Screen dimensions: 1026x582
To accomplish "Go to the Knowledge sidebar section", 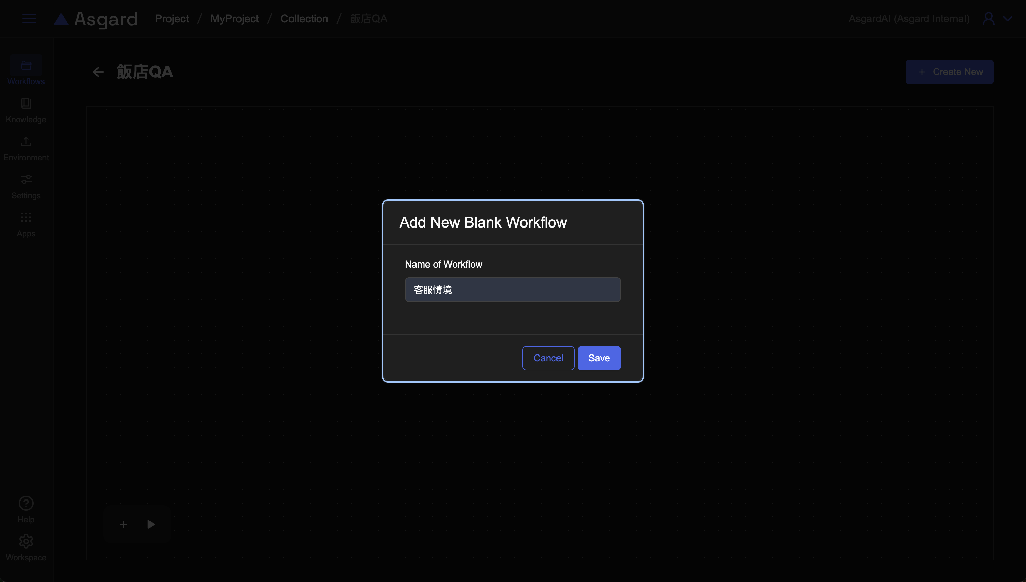I will pyautogui.click(x=26, y=110).
